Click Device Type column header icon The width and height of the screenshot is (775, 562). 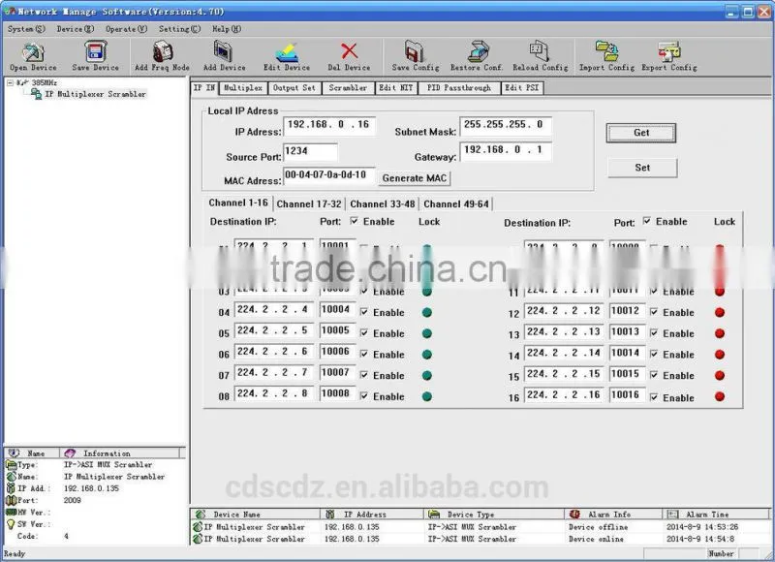434,515
